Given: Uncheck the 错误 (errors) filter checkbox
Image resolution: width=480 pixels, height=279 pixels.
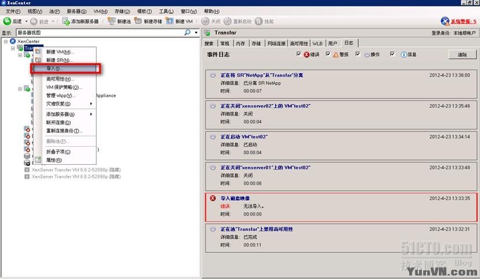Looking at the screenshot, I should pyautogui.click(x=299, y=54).
